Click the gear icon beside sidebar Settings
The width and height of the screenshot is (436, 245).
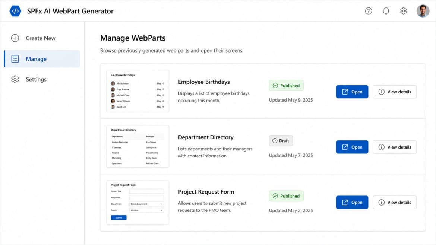(x=15, y=79)
